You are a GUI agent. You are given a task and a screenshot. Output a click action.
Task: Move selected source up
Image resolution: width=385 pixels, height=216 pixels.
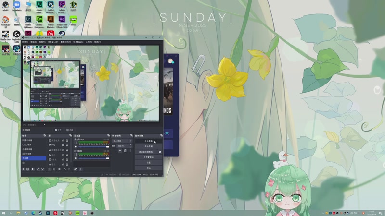click(64, 169)
